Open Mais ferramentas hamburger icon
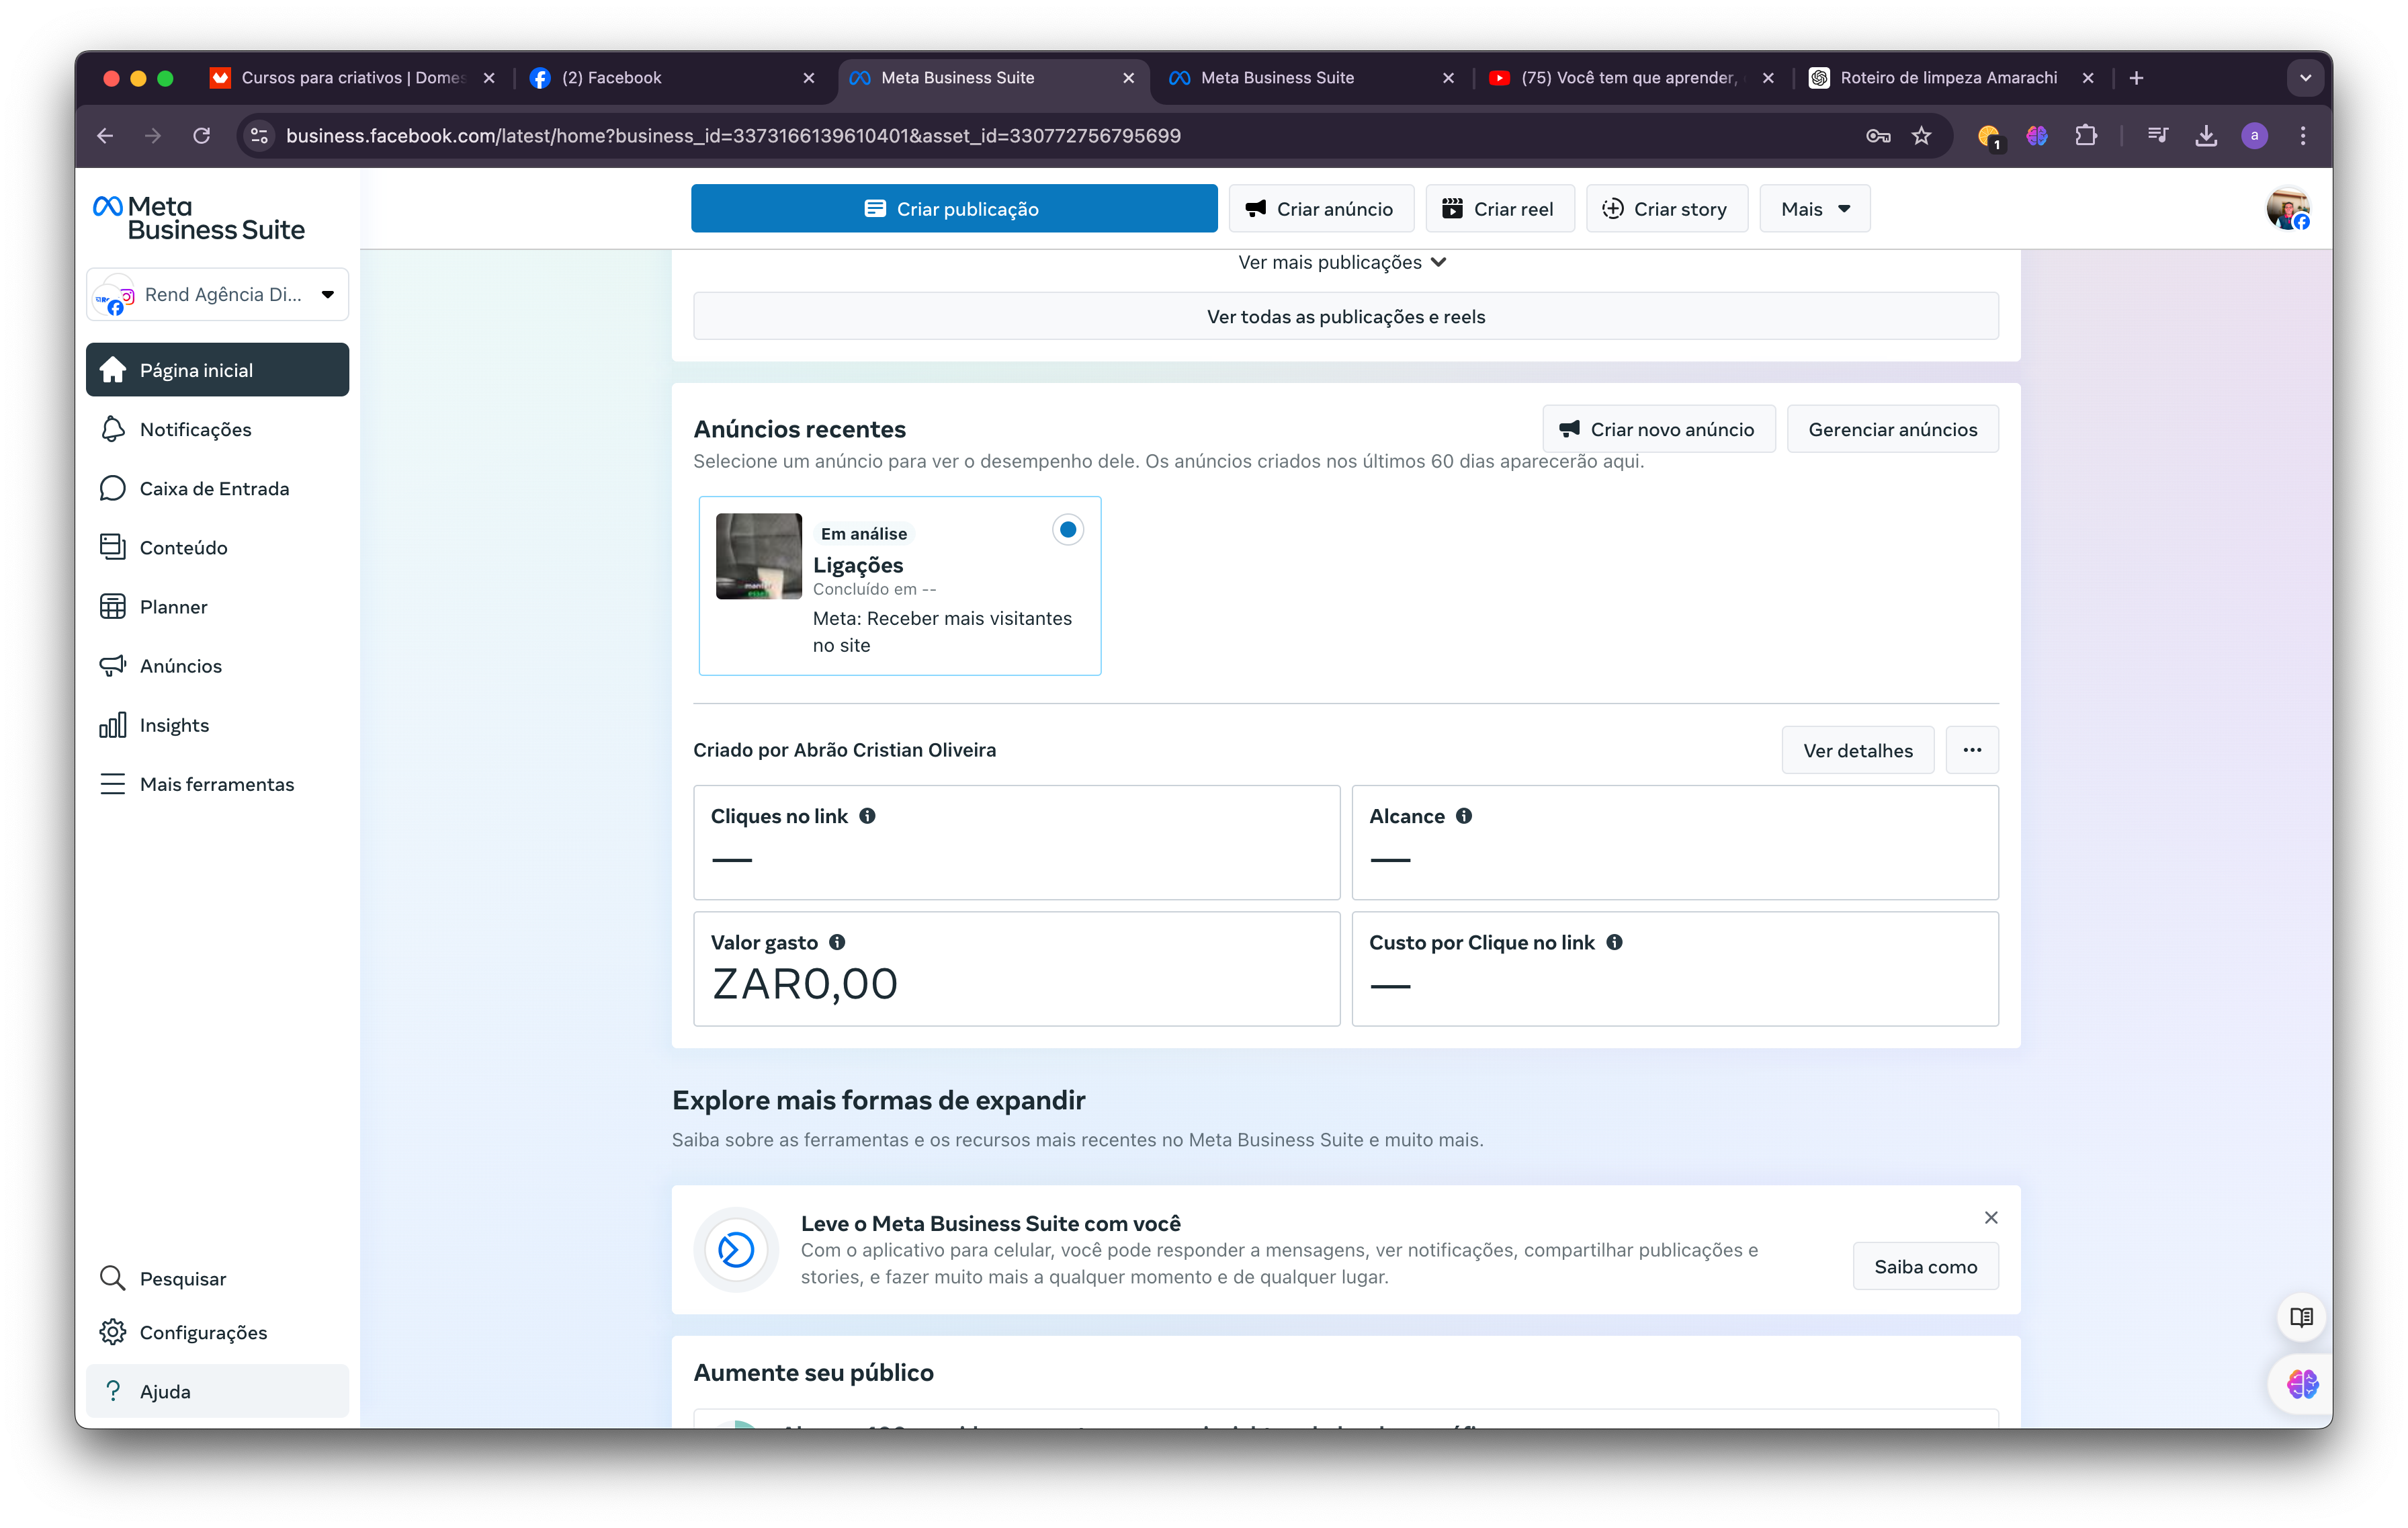This screenshot has width=2408, height=1528. [x=113, y=784]
